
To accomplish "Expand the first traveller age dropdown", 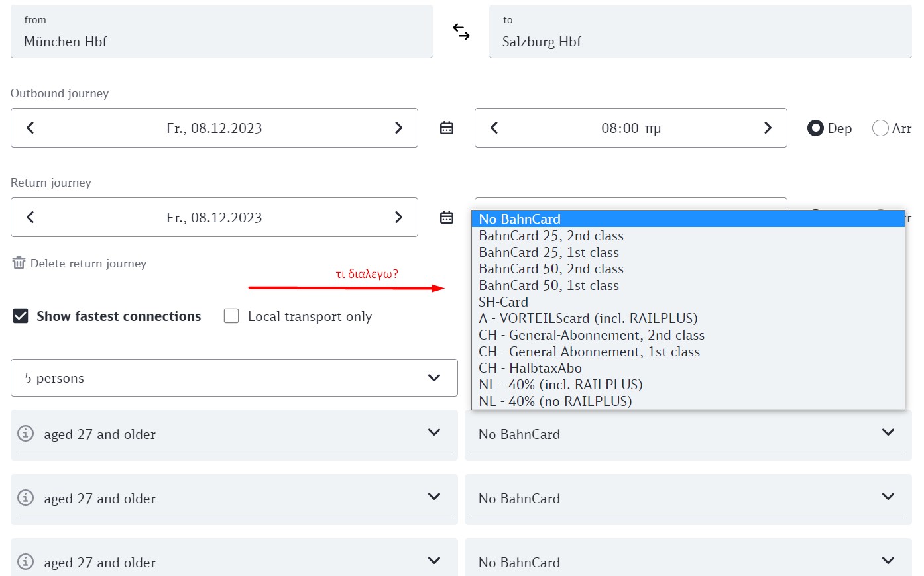I will [x=433, y=433].
